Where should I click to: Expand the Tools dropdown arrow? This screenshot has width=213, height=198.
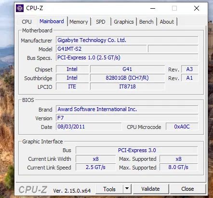pyautogui.click(x=127, y=189)
